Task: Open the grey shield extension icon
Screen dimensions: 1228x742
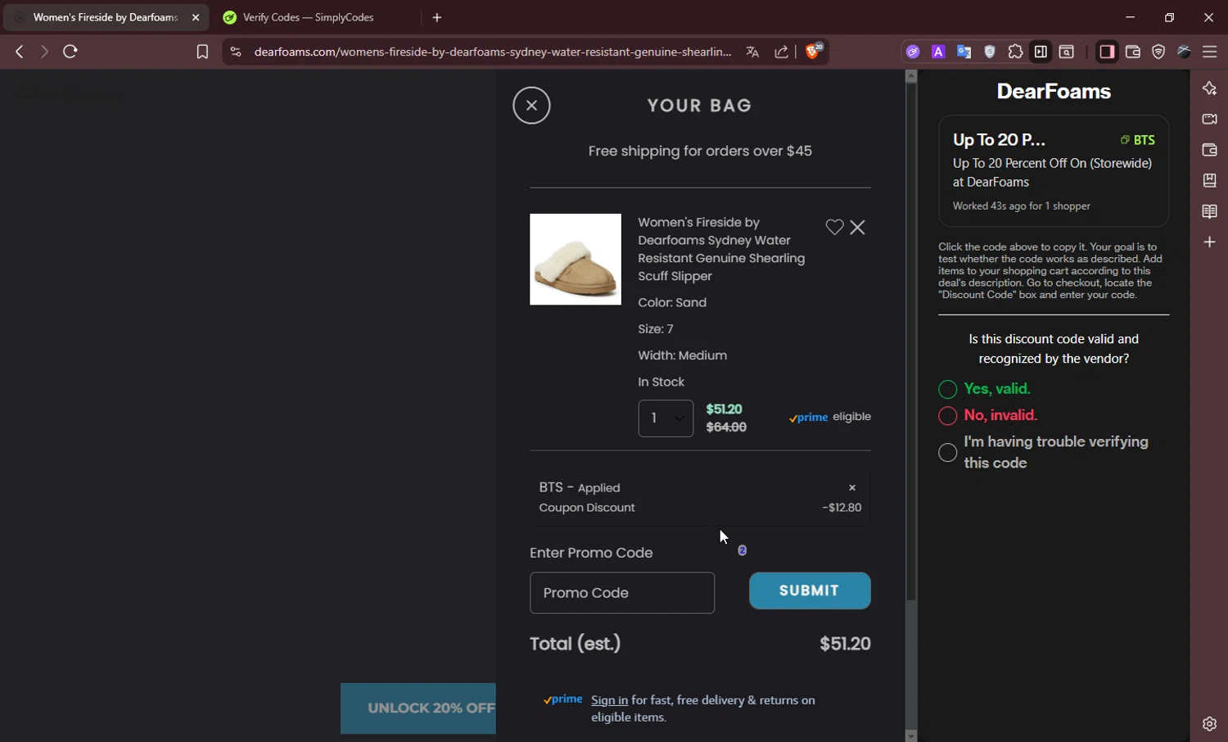Action: [990, 52]
